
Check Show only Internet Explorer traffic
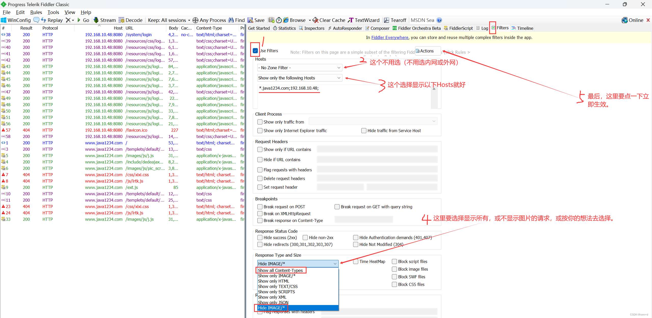260,131
